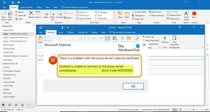Click the Dictate microphone icon

pyautogui.click(x=165, y=38)
